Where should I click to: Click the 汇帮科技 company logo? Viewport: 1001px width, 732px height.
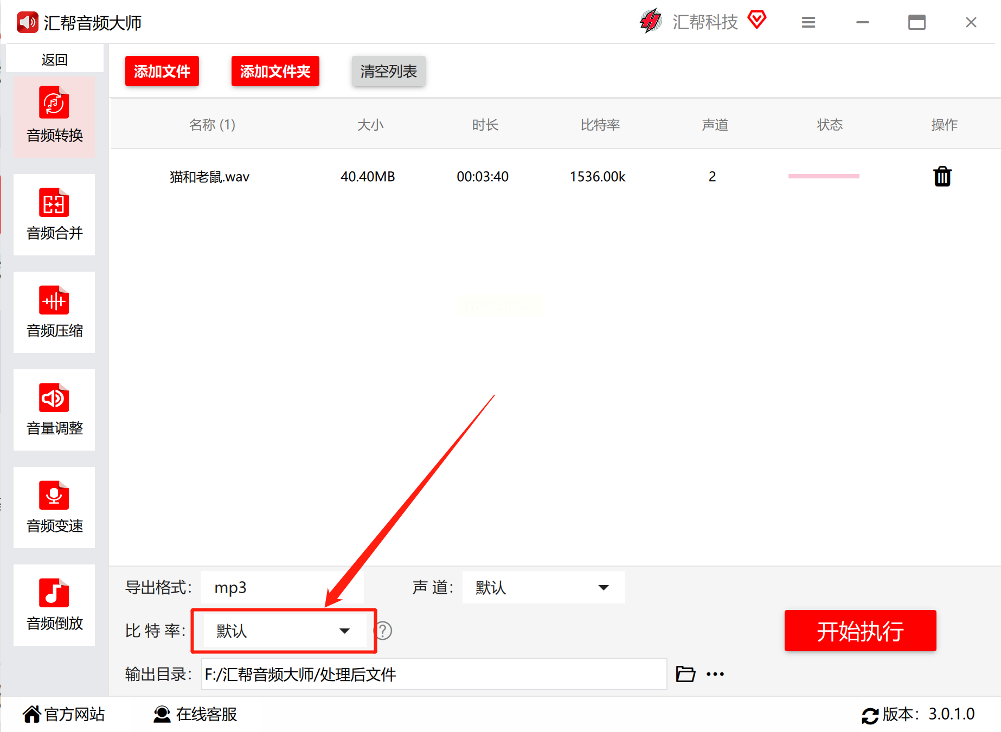tap(651, 21)
